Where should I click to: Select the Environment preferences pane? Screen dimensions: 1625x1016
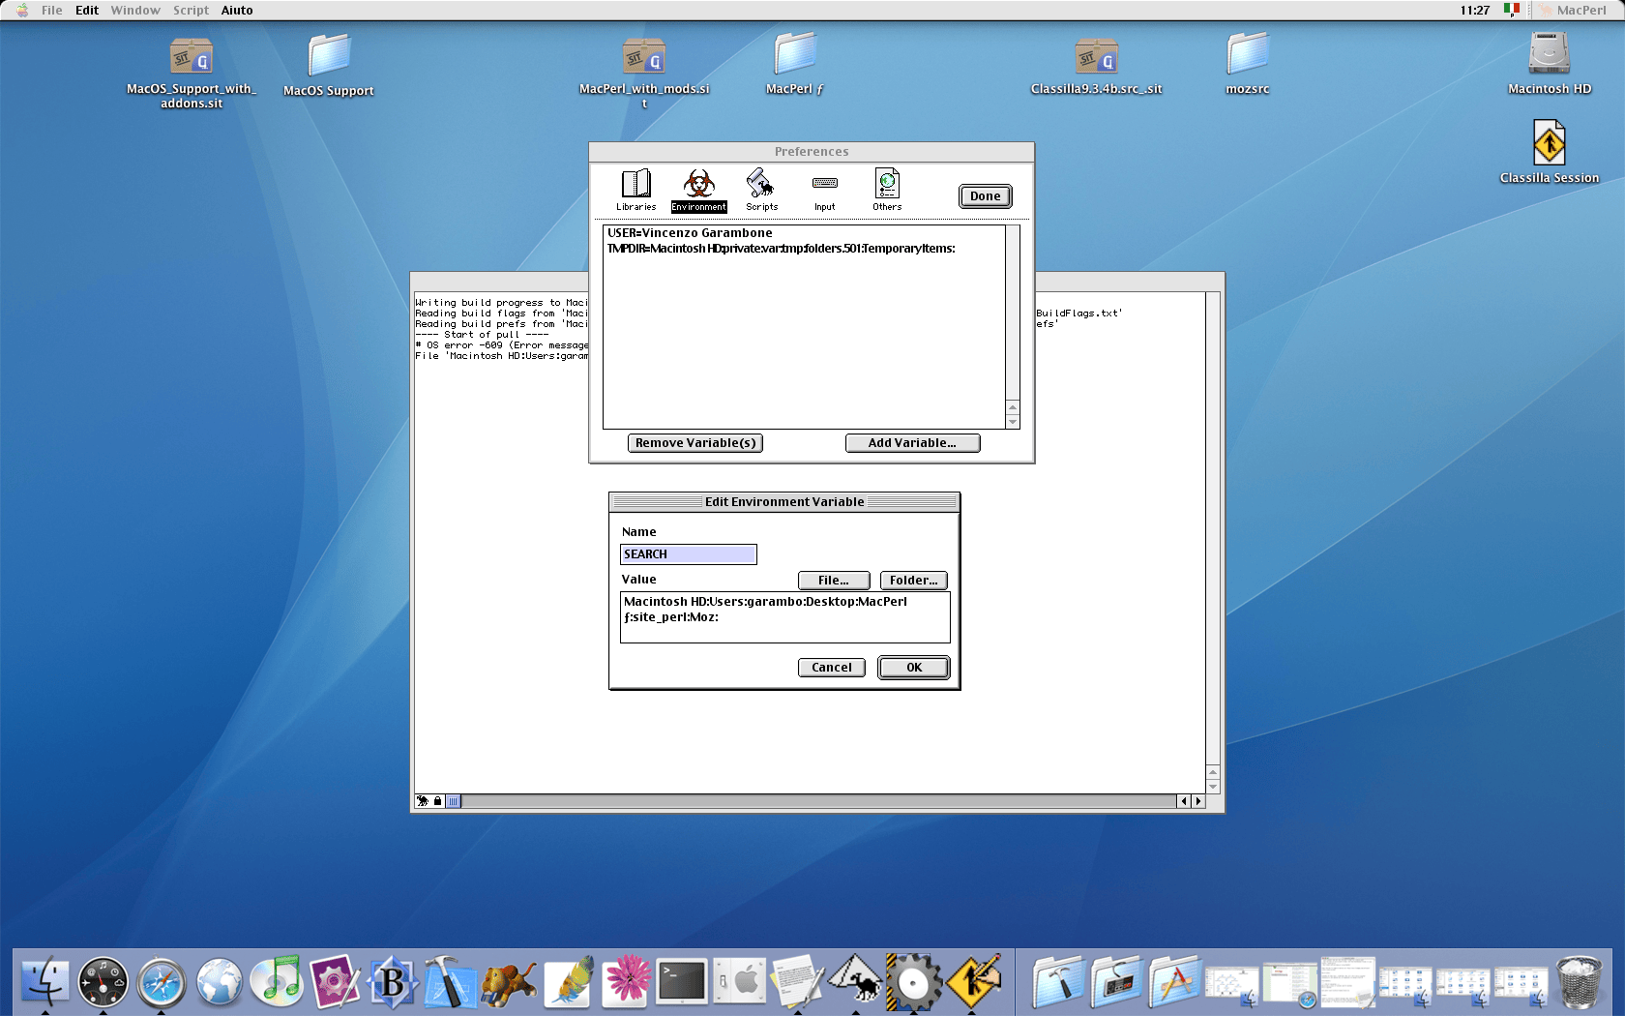(698, 190)
